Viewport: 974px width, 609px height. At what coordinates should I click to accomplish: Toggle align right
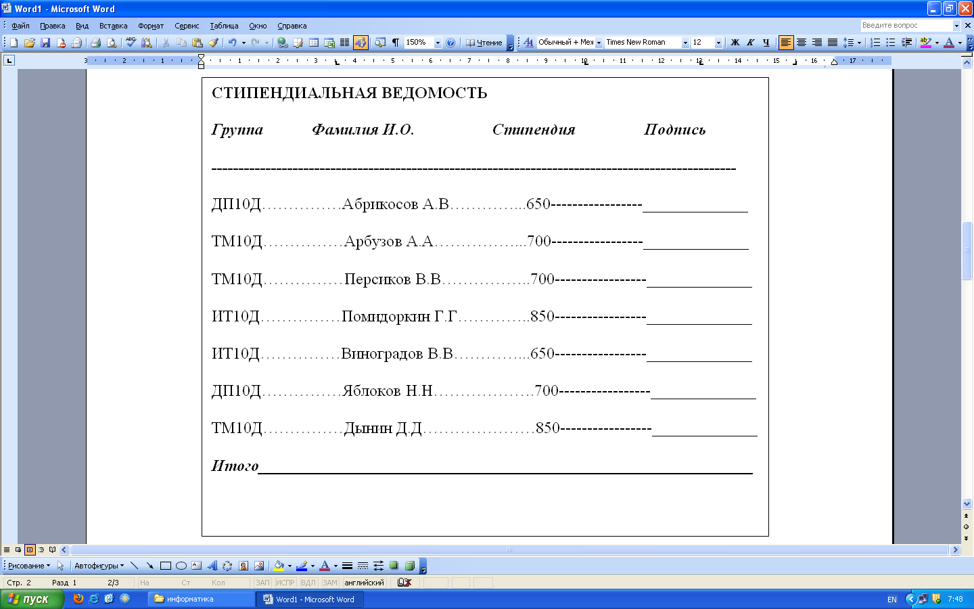[817, 43]
